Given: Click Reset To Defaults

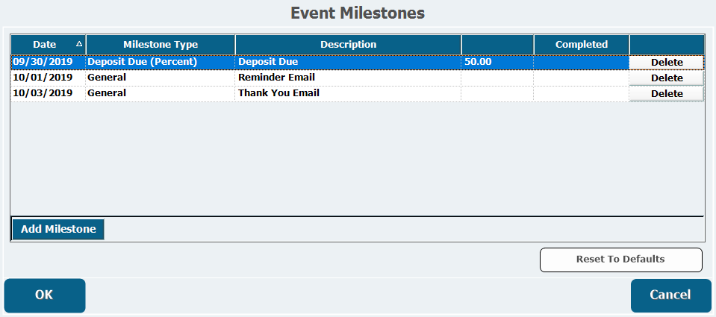Looking at the screenshot, I should click(x=620, y=260).
